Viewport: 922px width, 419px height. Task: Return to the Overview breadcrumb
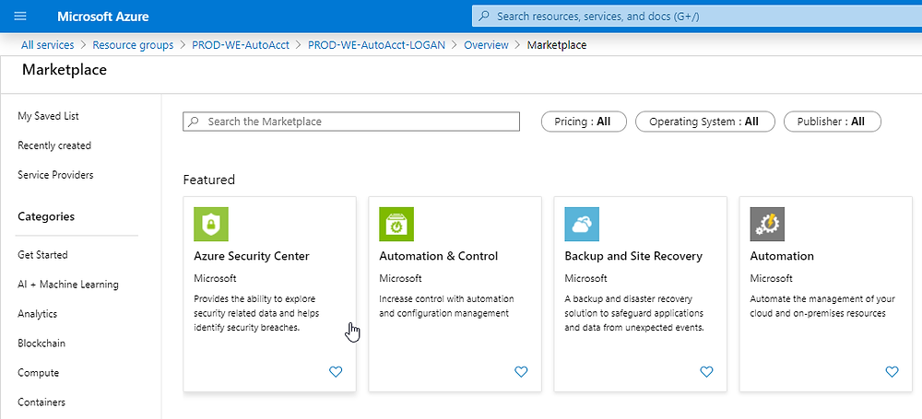[x=486, y=44]
